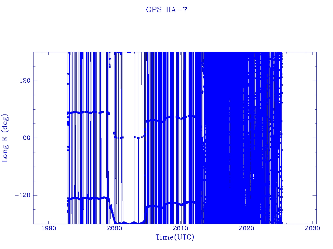Click the 00 y-axis tick label
Image resolution: width=333 pixels, height=249 pixels.
(x=27, y=138)
